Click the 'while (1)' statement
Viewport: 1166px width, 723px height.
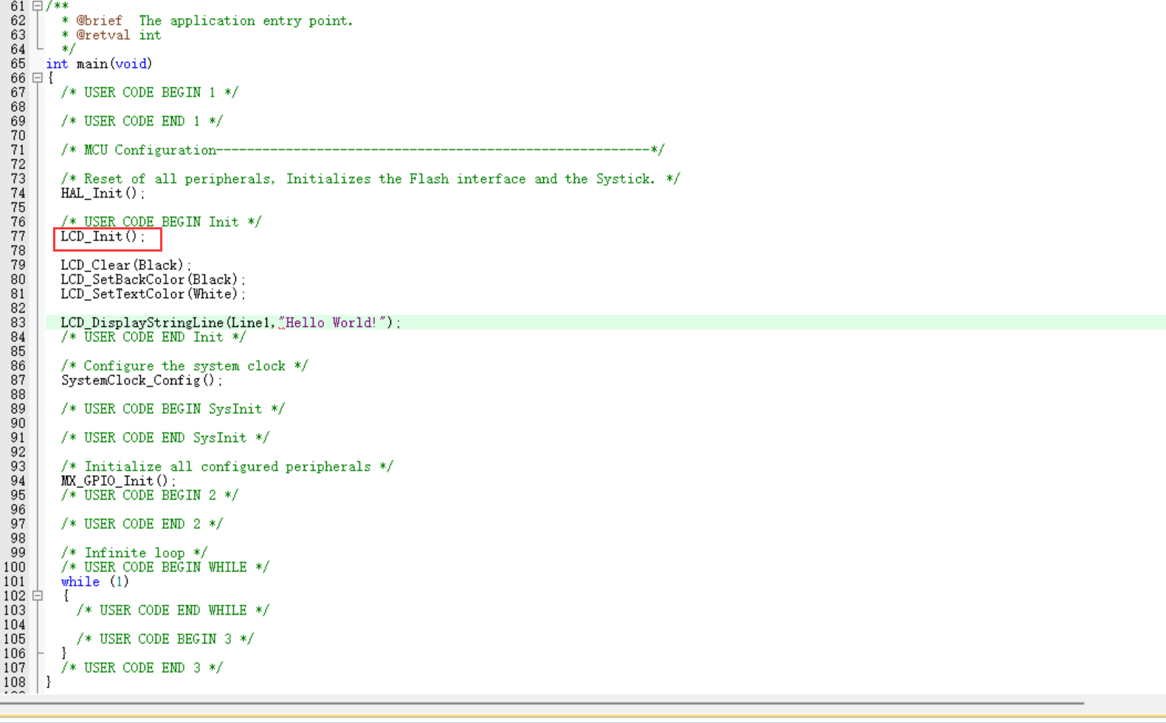pyautogui.click(x=95, y=581)
